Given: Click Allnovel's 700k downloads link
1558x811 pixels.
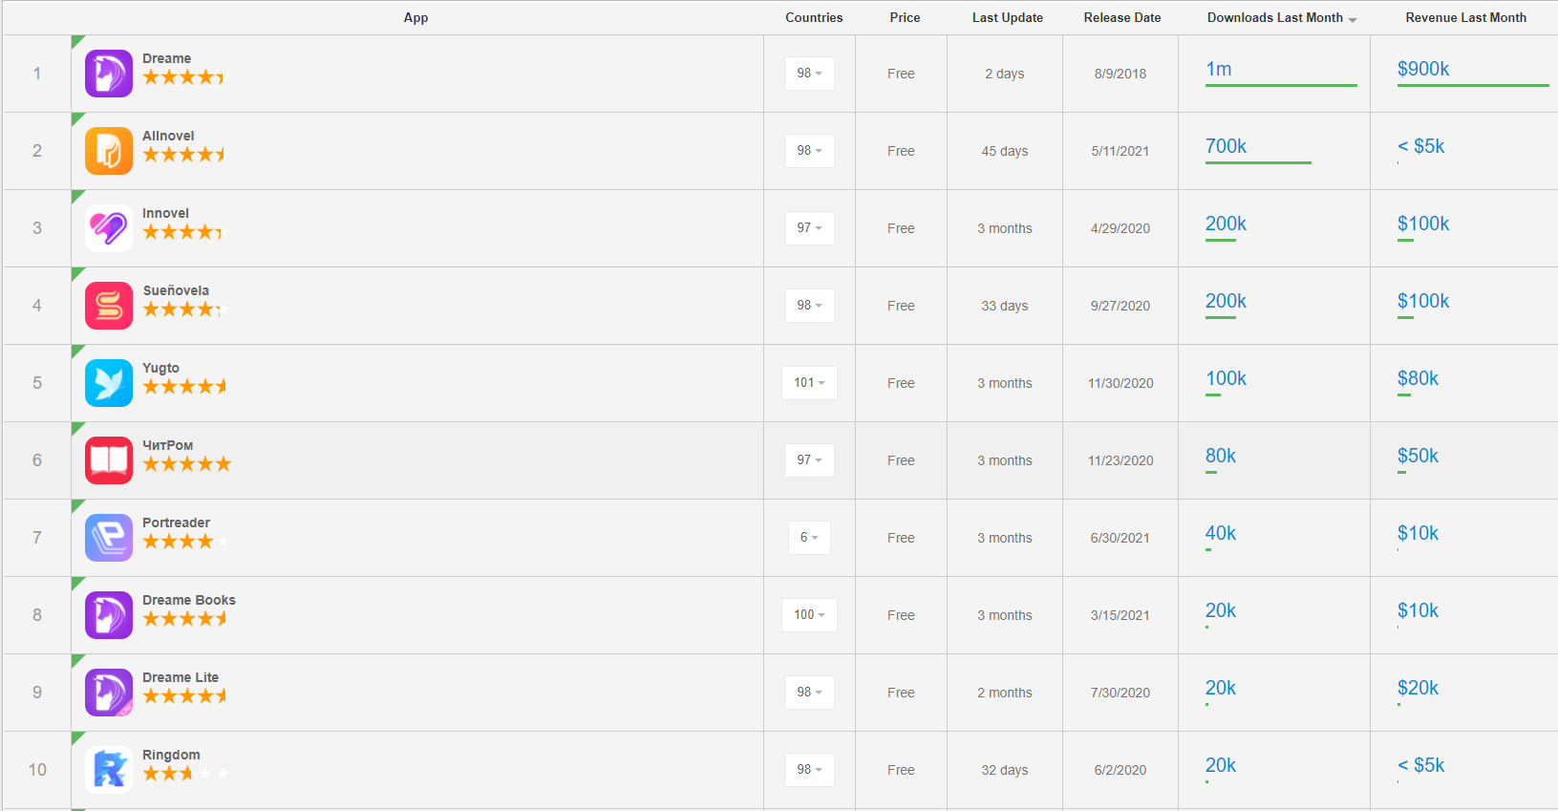Looking at the screenshot, I should point(1226,146).
